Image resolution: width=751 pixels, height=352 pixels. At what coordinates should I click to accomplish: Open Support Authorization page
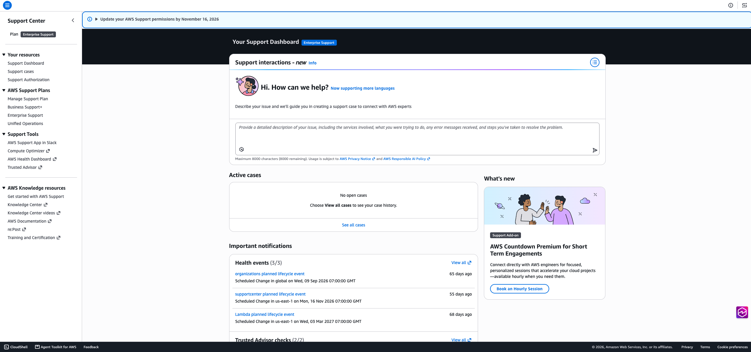(29, 80)
